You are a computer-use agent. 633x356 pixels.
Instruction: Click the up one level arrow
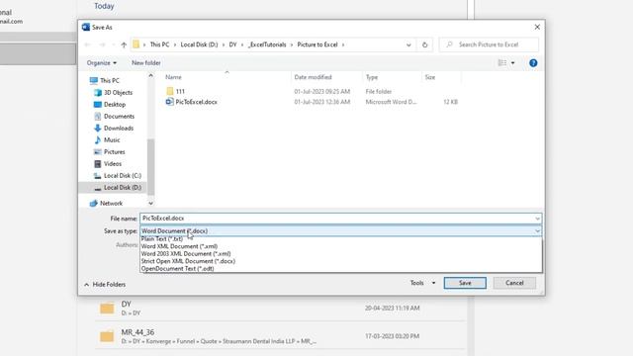tap(124, 44)
